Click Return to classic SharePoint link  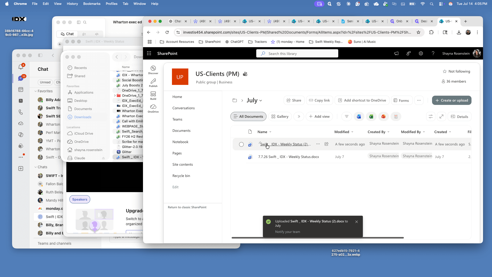[x=187, y=207]
